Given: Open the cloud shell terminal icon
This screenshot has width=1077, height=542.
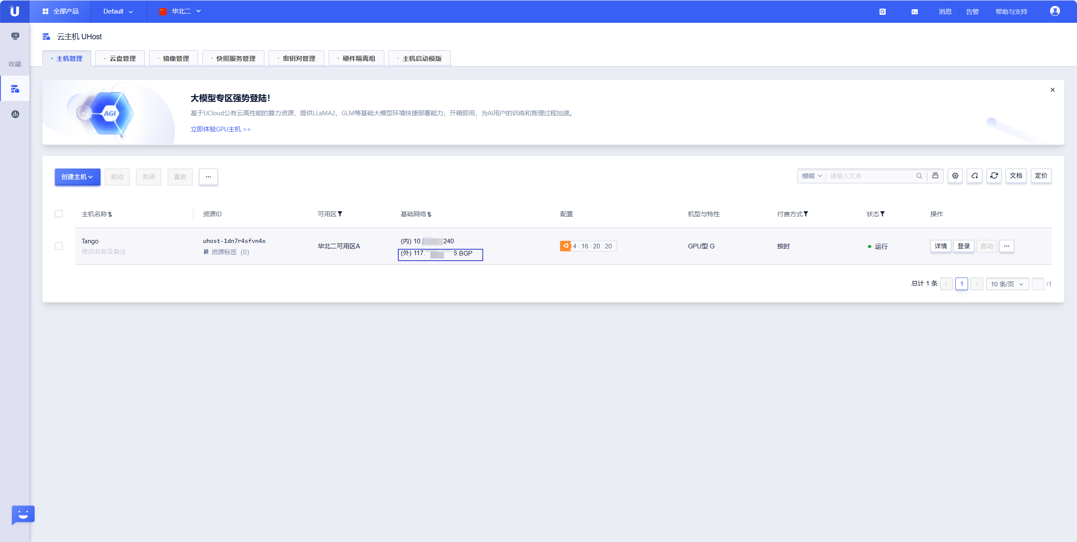Looking at the screenshot, I should click(914, 12).
